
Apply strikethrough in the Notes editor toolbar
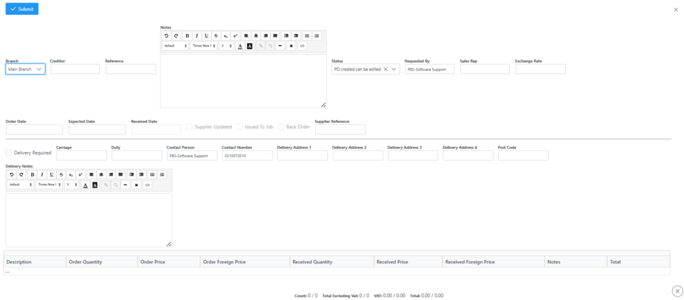pyautogui.click(x=216, y=35)
